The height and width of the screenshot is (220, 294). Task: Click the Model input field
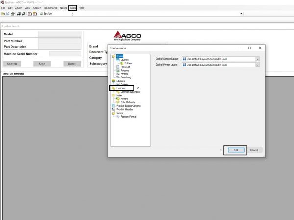[60, 34]
